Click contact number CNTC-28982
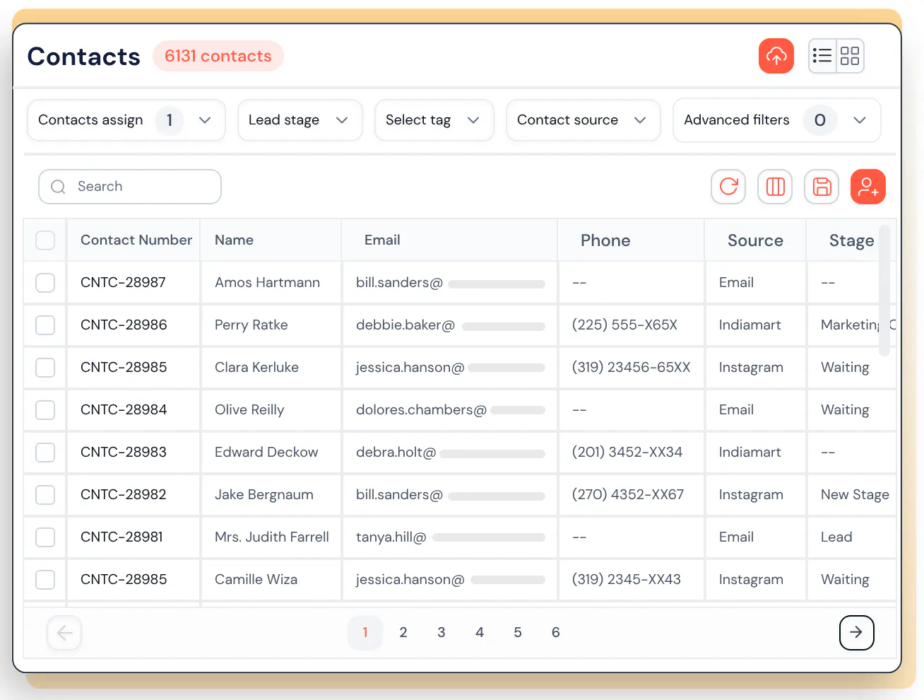The height and width of the screenshot is (700, 924). pyautogui.click(x=124, y=494)
